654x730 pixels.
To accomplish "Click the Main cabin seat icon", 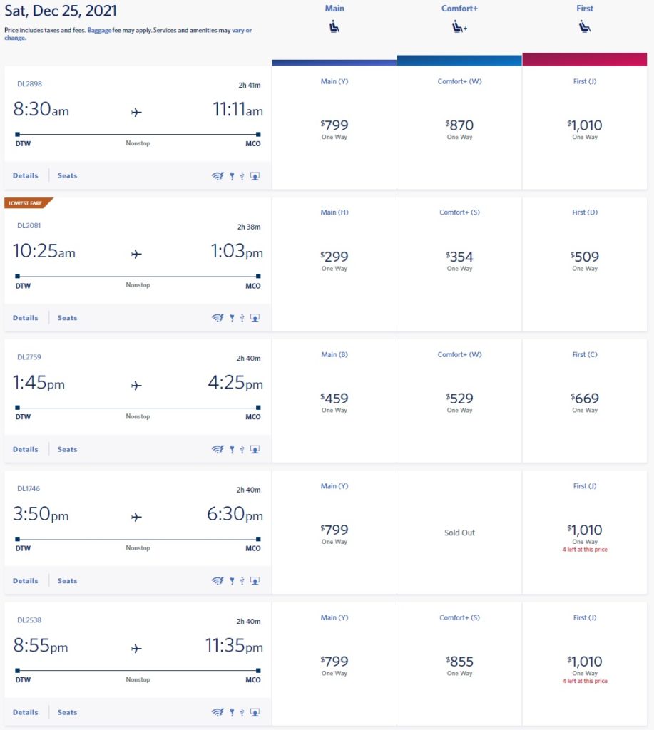I will click(x=334, y=29).
